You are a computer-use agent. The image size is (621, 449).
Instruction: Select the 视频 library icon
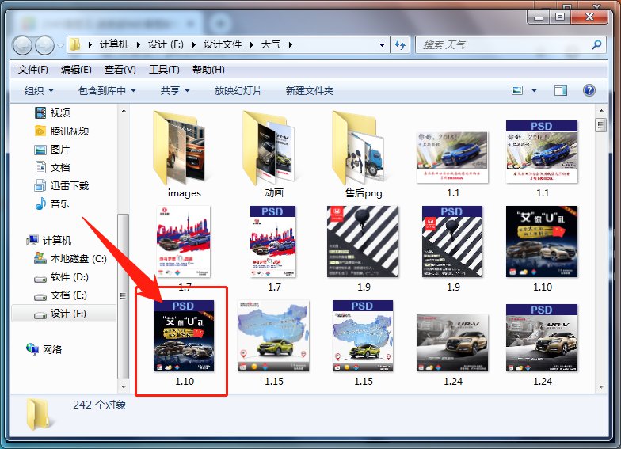(40, 112)
